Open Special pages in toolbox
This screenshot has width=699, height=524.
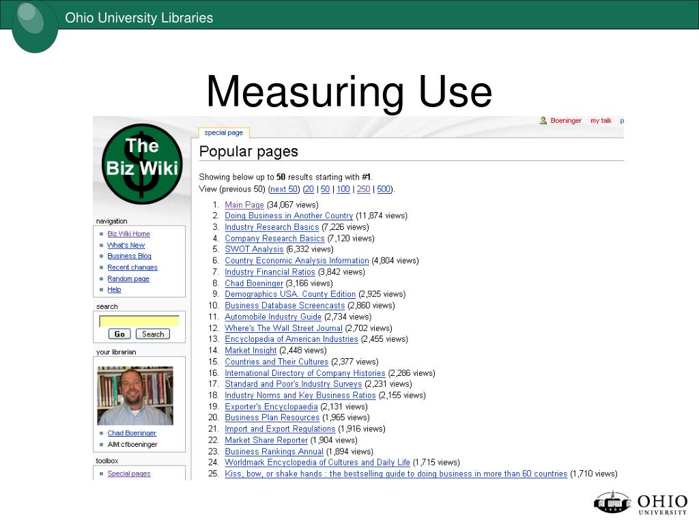(129, 474)
